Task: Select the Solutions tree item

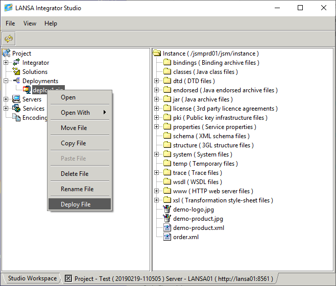Action: (x=35, y=72)
